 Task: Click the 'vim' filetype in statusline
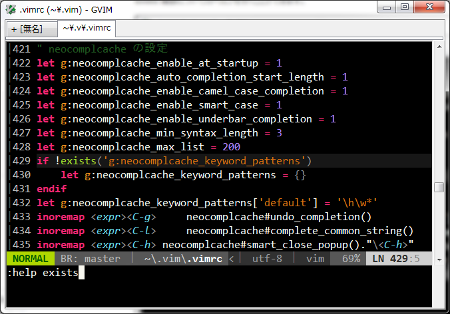(x=315, y=259)
